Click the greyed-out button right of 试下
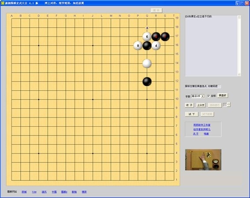 [x=207, y=114]
